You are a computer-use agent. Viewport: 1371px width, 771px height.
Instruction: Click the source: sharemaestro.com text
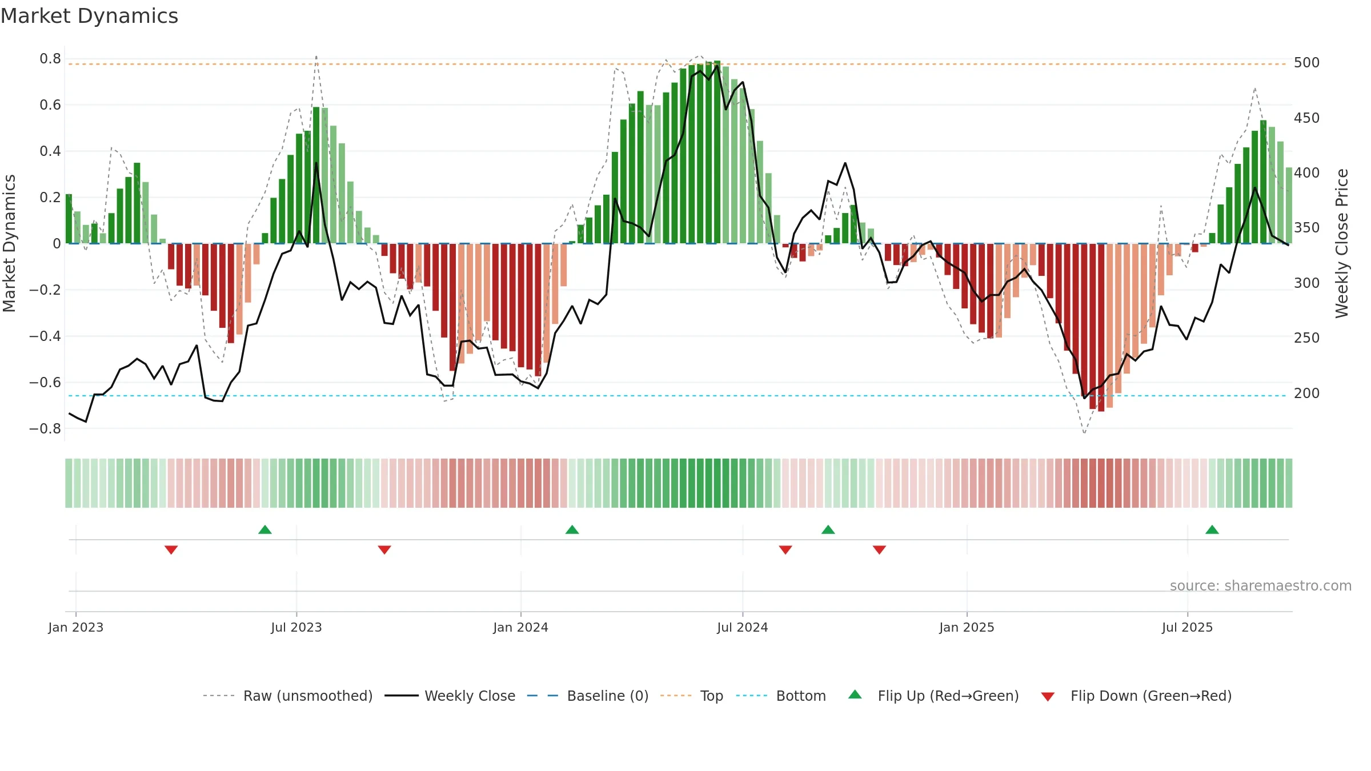(1261, 585)
